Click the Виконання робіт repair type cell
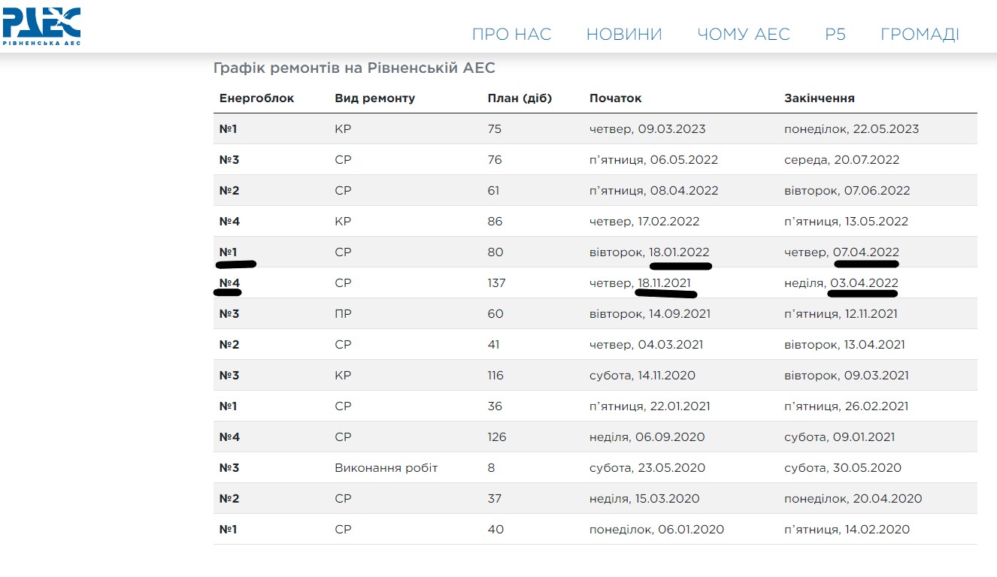This screenshot has width=997, height=577. tap(386, 468)
